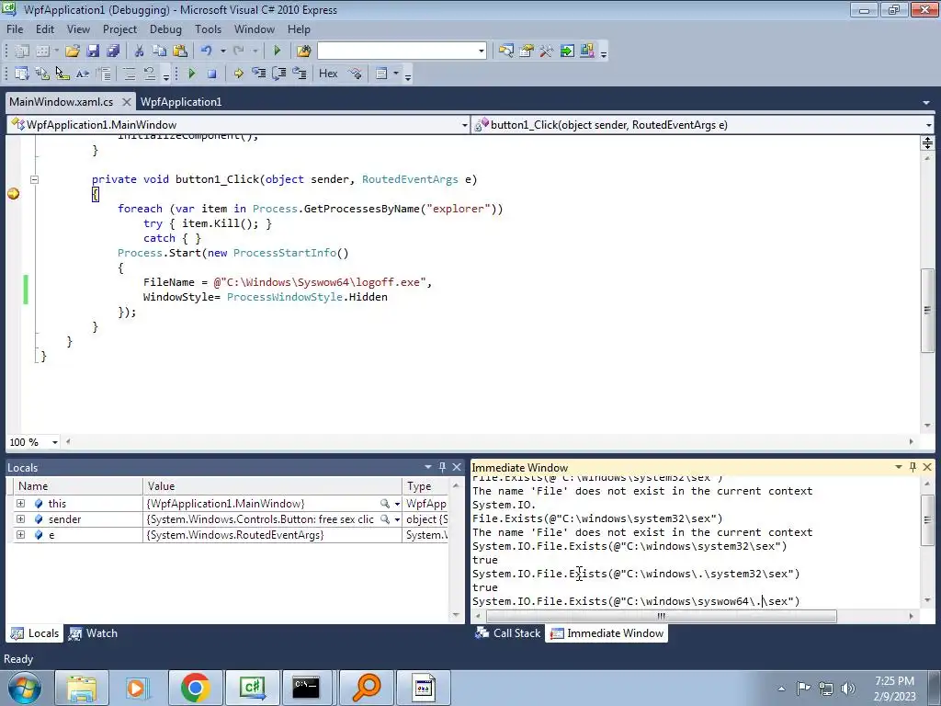Open the Debug menu
The image size is (941, 706).
165,29
